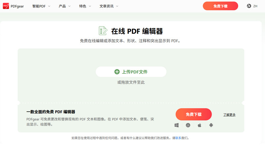
Task: Click the subtitle starting with 免费在线编辑或添加文本
Action: pyautogui.click(x=130, y=41)
